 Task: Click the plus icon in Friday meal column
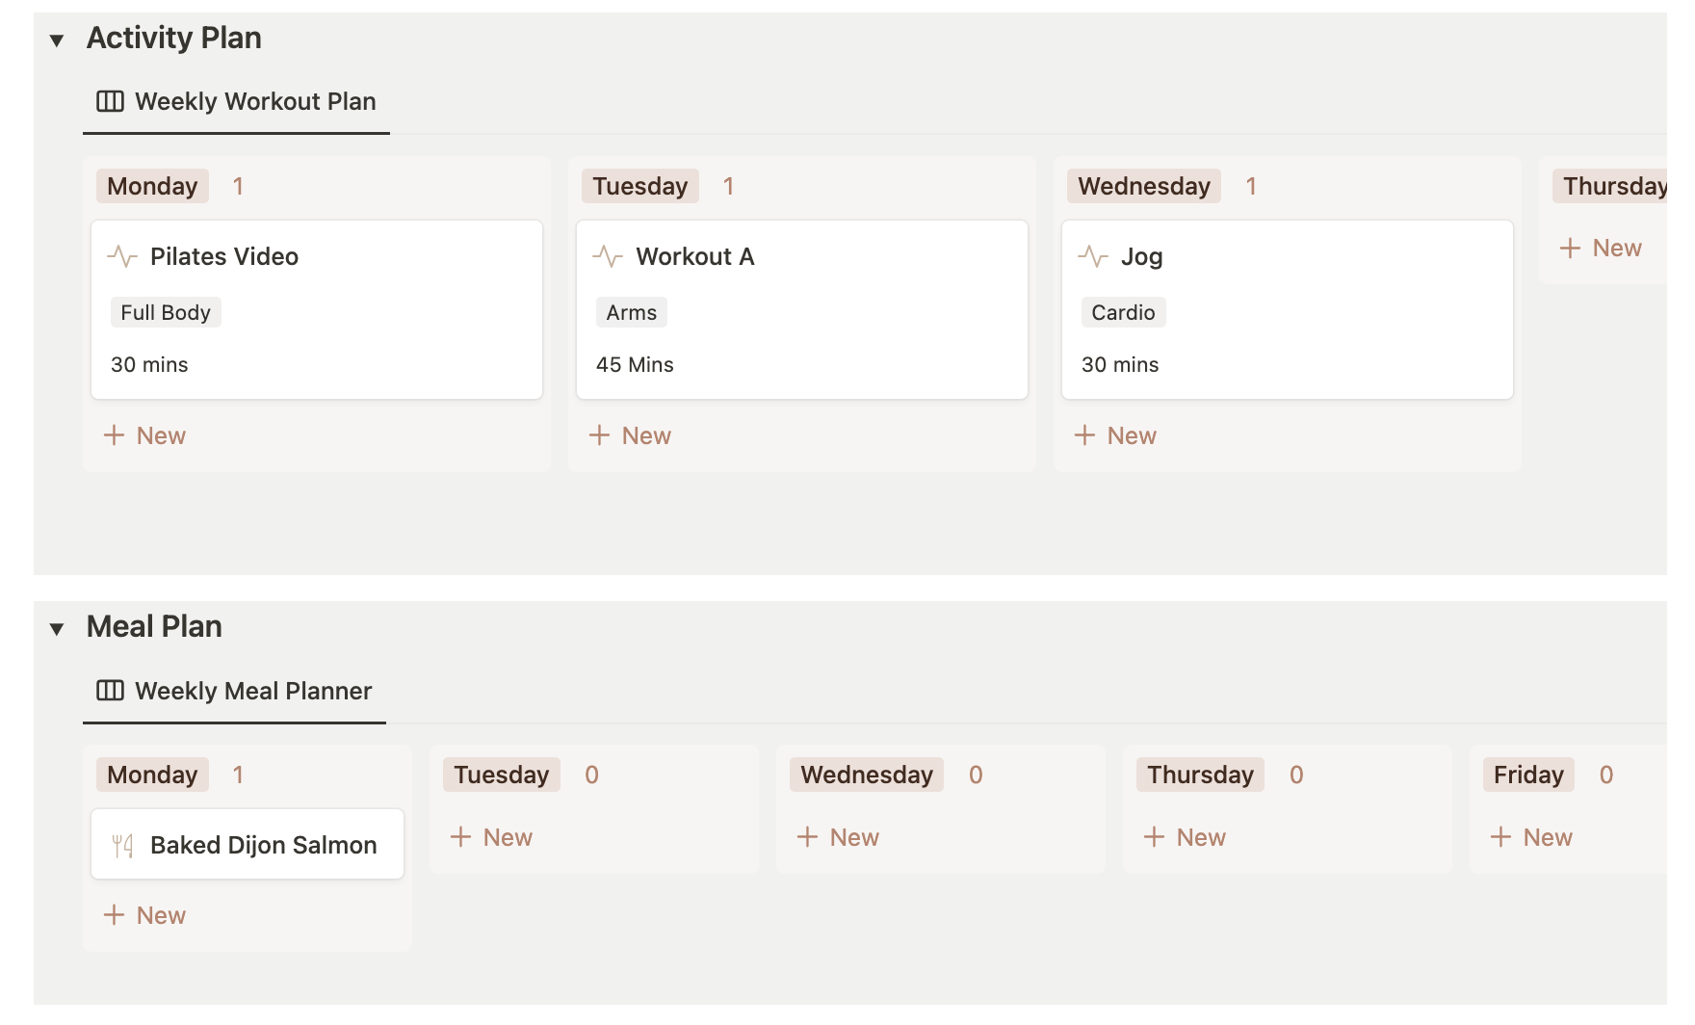pyautogui.click(x=1502, y=837)
